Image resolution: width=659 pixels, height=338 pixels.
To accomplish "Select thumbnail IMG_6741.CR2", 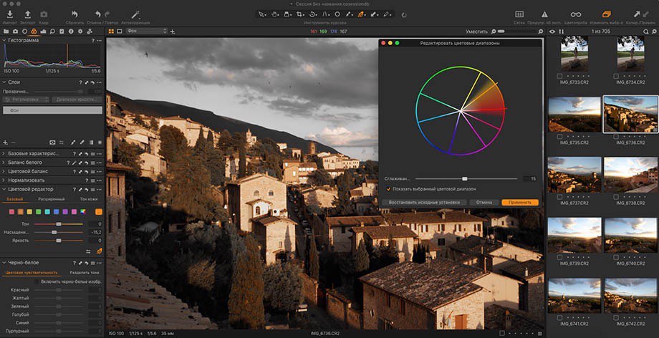I will pos(574,296).
